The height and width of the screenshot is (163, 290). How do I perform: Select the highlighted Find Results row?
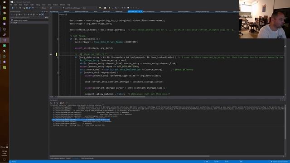(x=81, y=120)
